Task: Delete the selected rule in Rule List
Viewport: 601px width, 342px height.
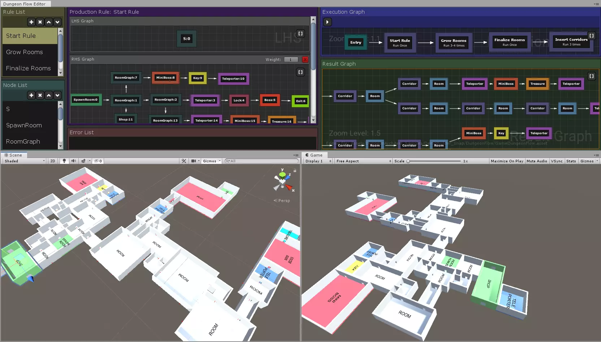Action: coord(40,22)
